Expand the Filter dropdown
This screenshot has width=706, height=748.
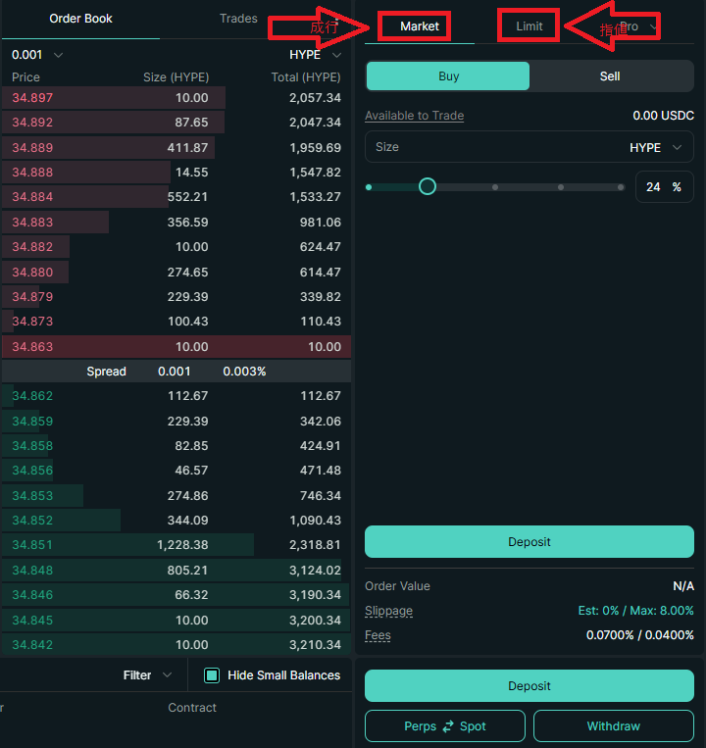(x=147, y=675)
